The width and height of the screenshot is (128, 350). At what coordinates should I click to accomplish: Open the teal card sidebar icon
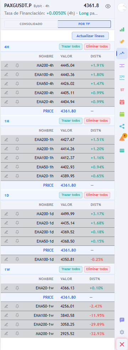point(122,151)
